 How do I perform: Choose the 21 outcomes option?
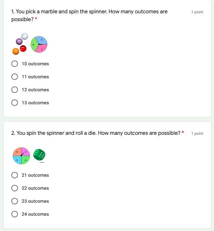(x=15, y=175)
